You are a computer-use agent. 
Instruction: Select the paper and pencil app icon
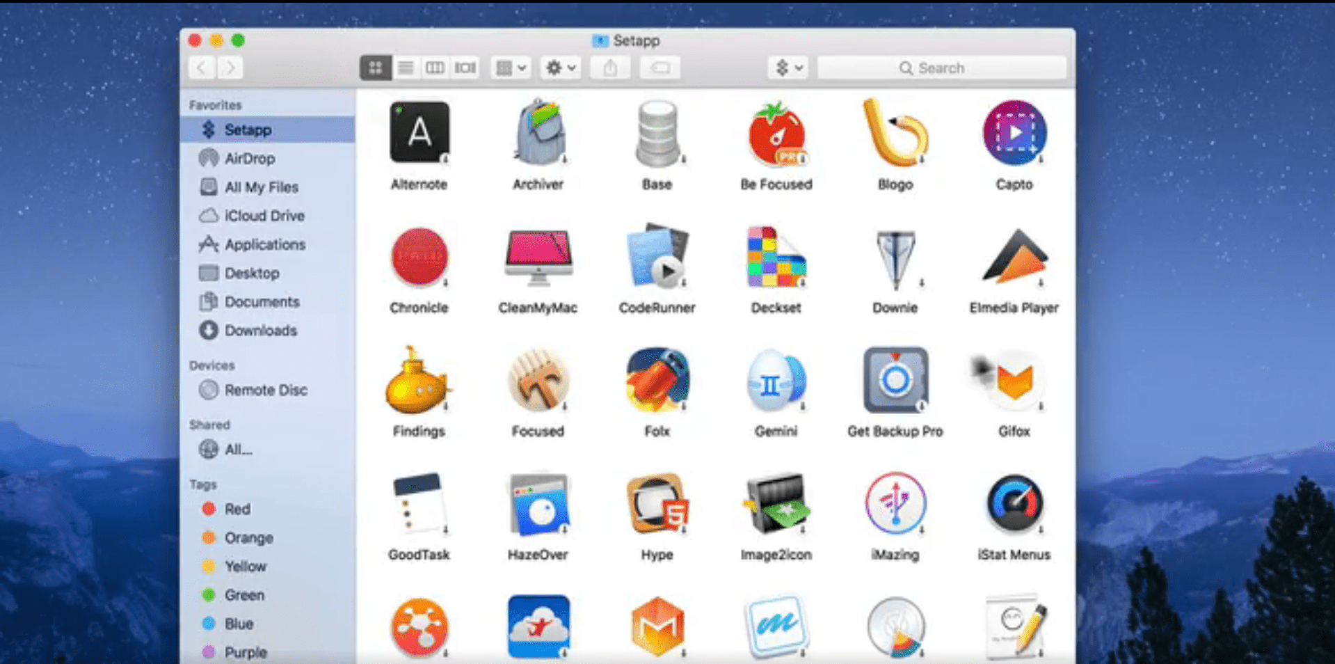click(1014, 626)
